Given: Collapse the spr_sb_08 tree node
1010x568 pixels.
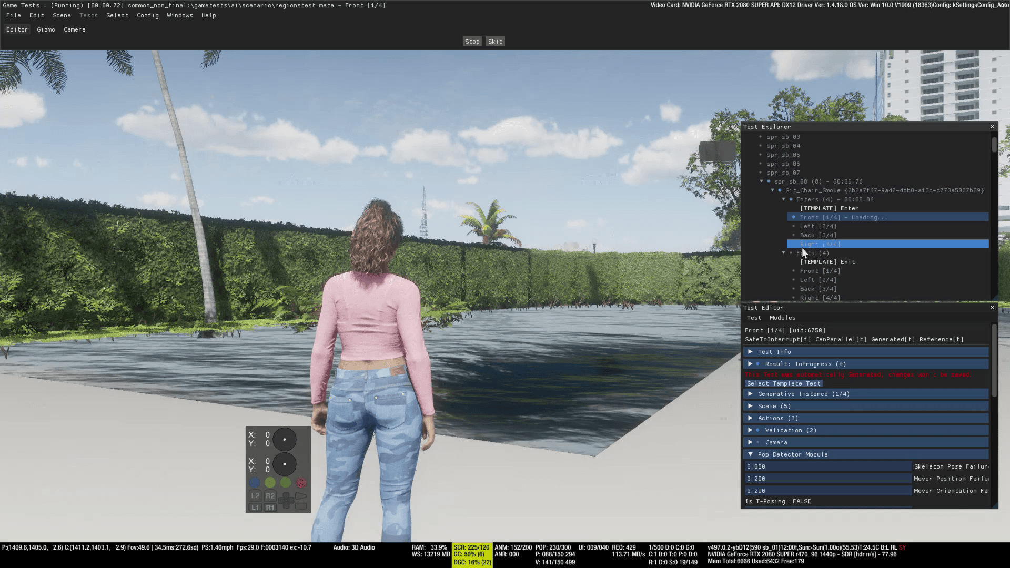Looking at the screenshot, I should pos(761,181).
